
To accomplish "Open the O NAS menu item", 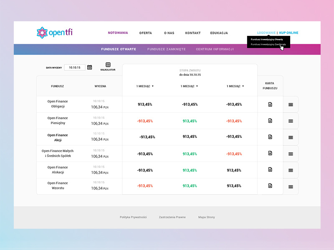I will point(169,33).
